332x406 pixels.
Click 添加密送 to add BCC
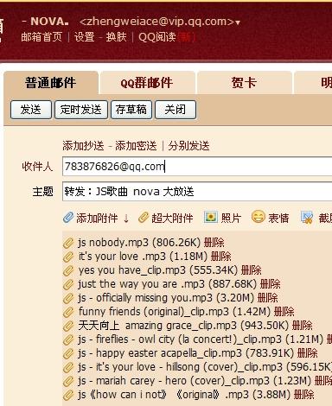point(136,146)
